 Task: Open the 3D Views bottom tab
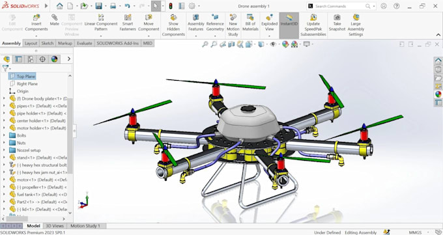[55, 226]
